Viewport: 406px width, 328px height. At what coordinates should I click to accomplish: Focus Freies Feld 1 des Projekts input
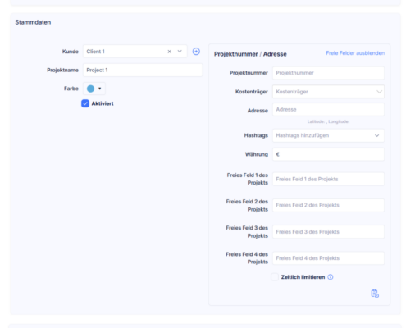(328, 179)
